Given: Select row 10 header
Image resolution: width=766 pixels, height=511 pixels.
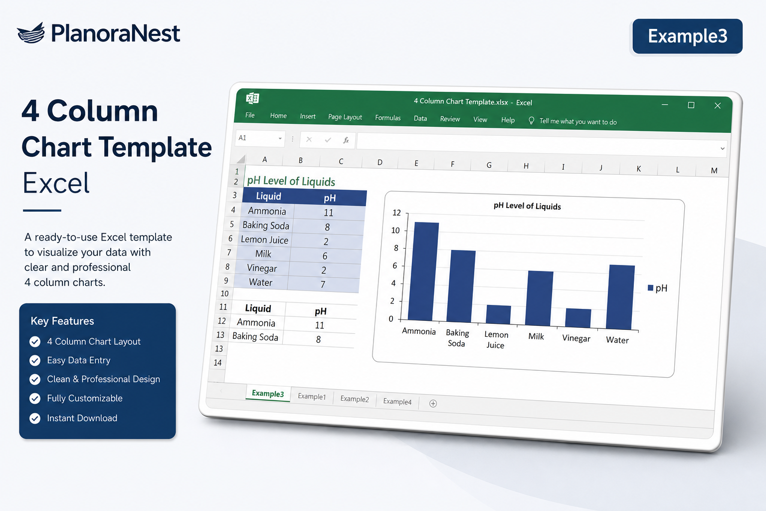Looking at the screenshot, I should pyautogui.click(x=224, y=293).
